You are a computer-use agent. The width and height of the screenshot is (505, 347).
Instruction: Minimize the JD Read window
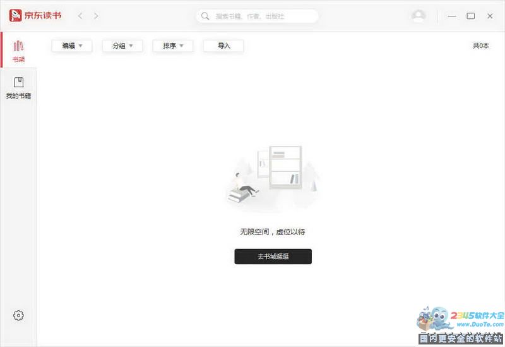pos(451,16)
